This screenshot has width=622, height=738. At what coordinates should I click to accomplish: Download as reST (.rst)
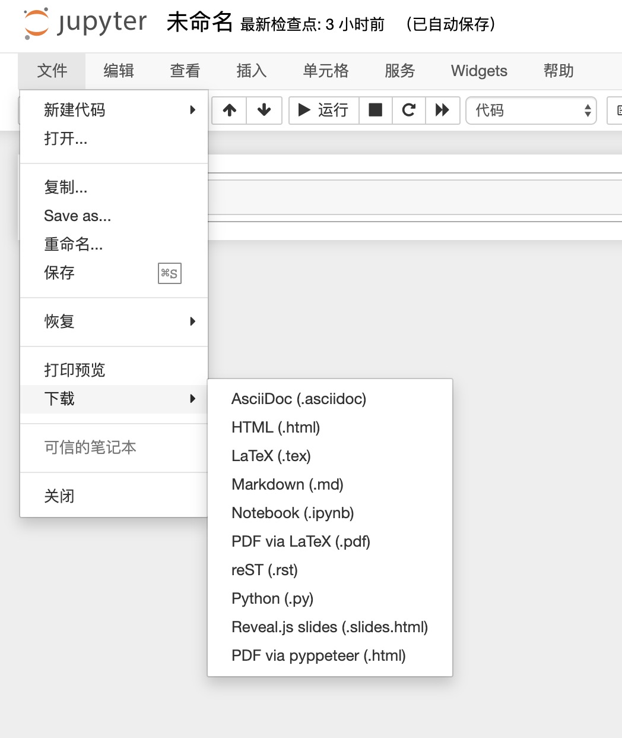pos(330,570)
